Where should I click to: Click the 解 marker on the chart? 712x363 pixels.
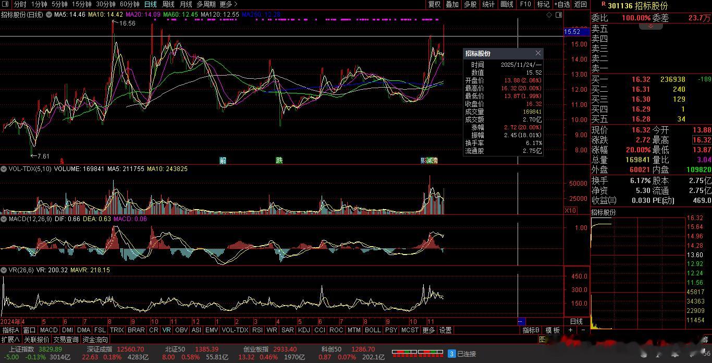[223, 161]
